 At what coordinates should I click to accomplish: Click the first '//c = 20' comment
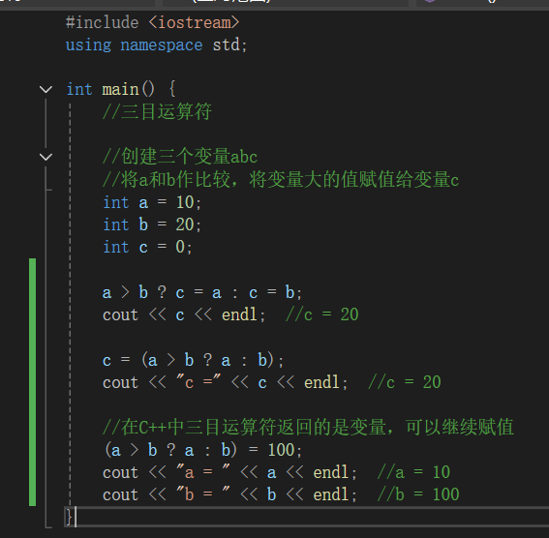[x=322, y=314]
